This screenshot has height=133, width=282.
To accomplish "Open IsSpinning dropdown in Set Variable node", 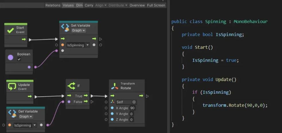I will 78,45.
